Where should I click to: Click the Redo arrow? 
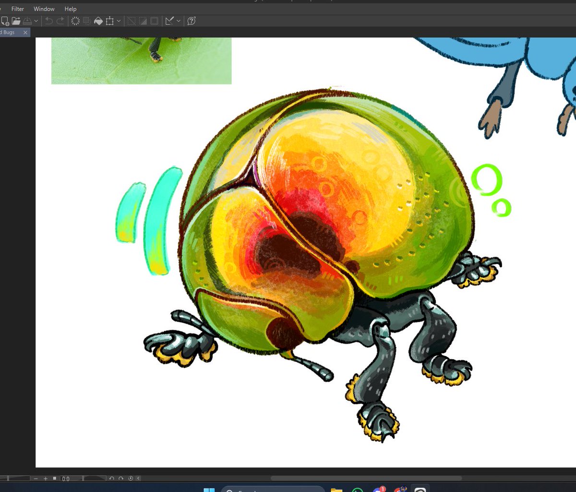pos(60,21)
